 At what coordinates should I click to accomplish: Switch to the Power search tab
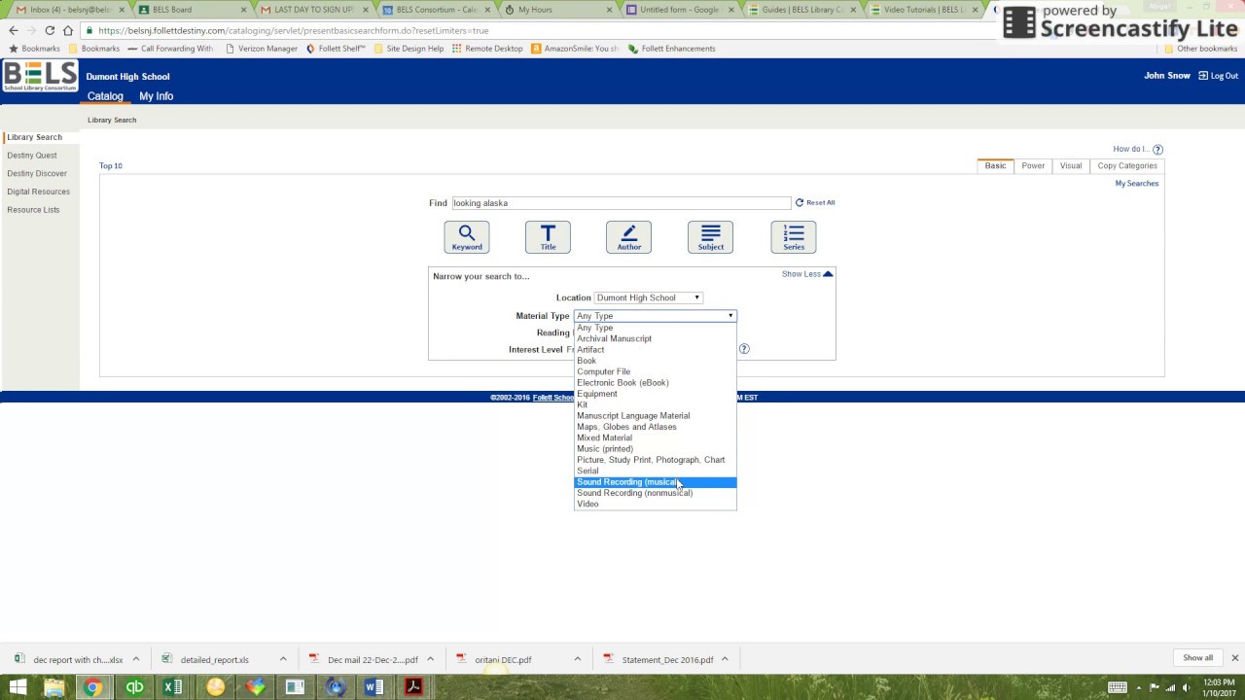coord(1032,165)
